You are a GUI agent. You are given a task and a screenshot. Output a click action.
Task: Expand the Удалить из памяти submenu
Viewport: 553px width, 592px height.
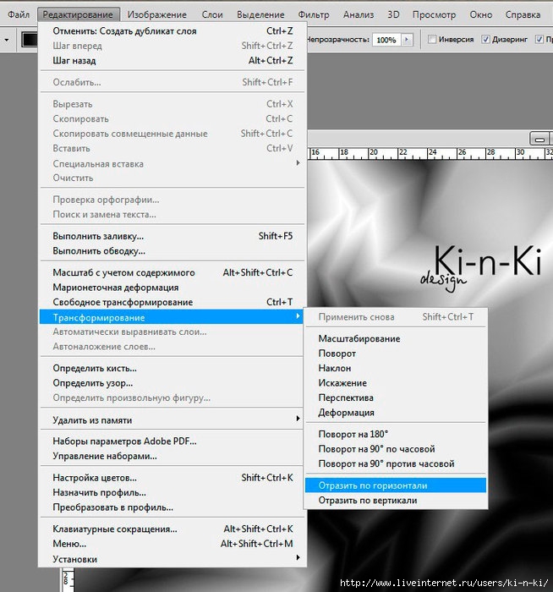click(172, 419)
